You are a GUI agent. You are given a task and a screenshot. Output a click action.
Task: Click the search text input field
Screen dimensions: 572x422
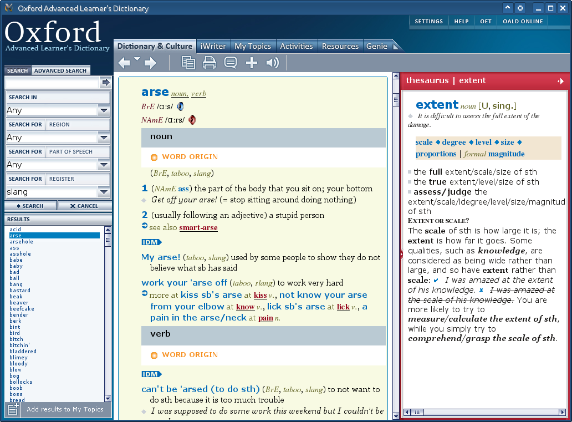coord(52,83)
